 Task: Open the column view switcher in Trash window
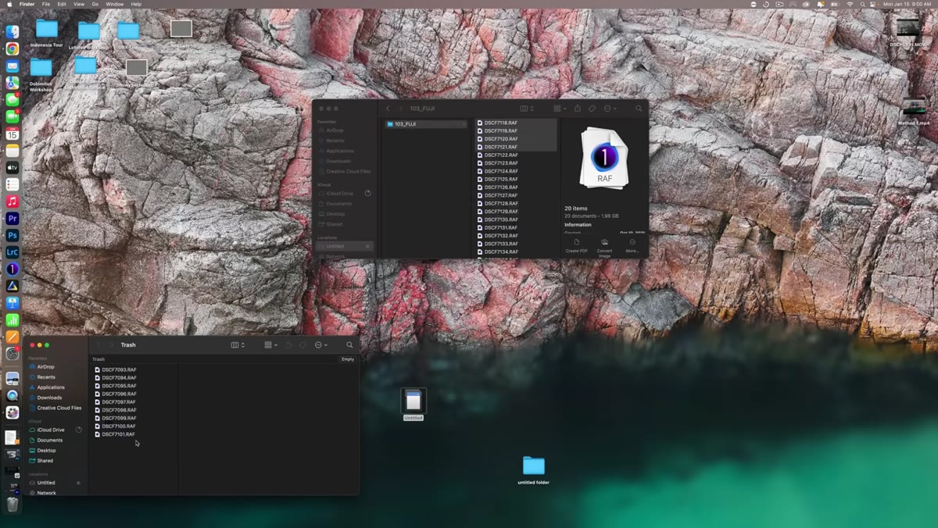point(238,344)
